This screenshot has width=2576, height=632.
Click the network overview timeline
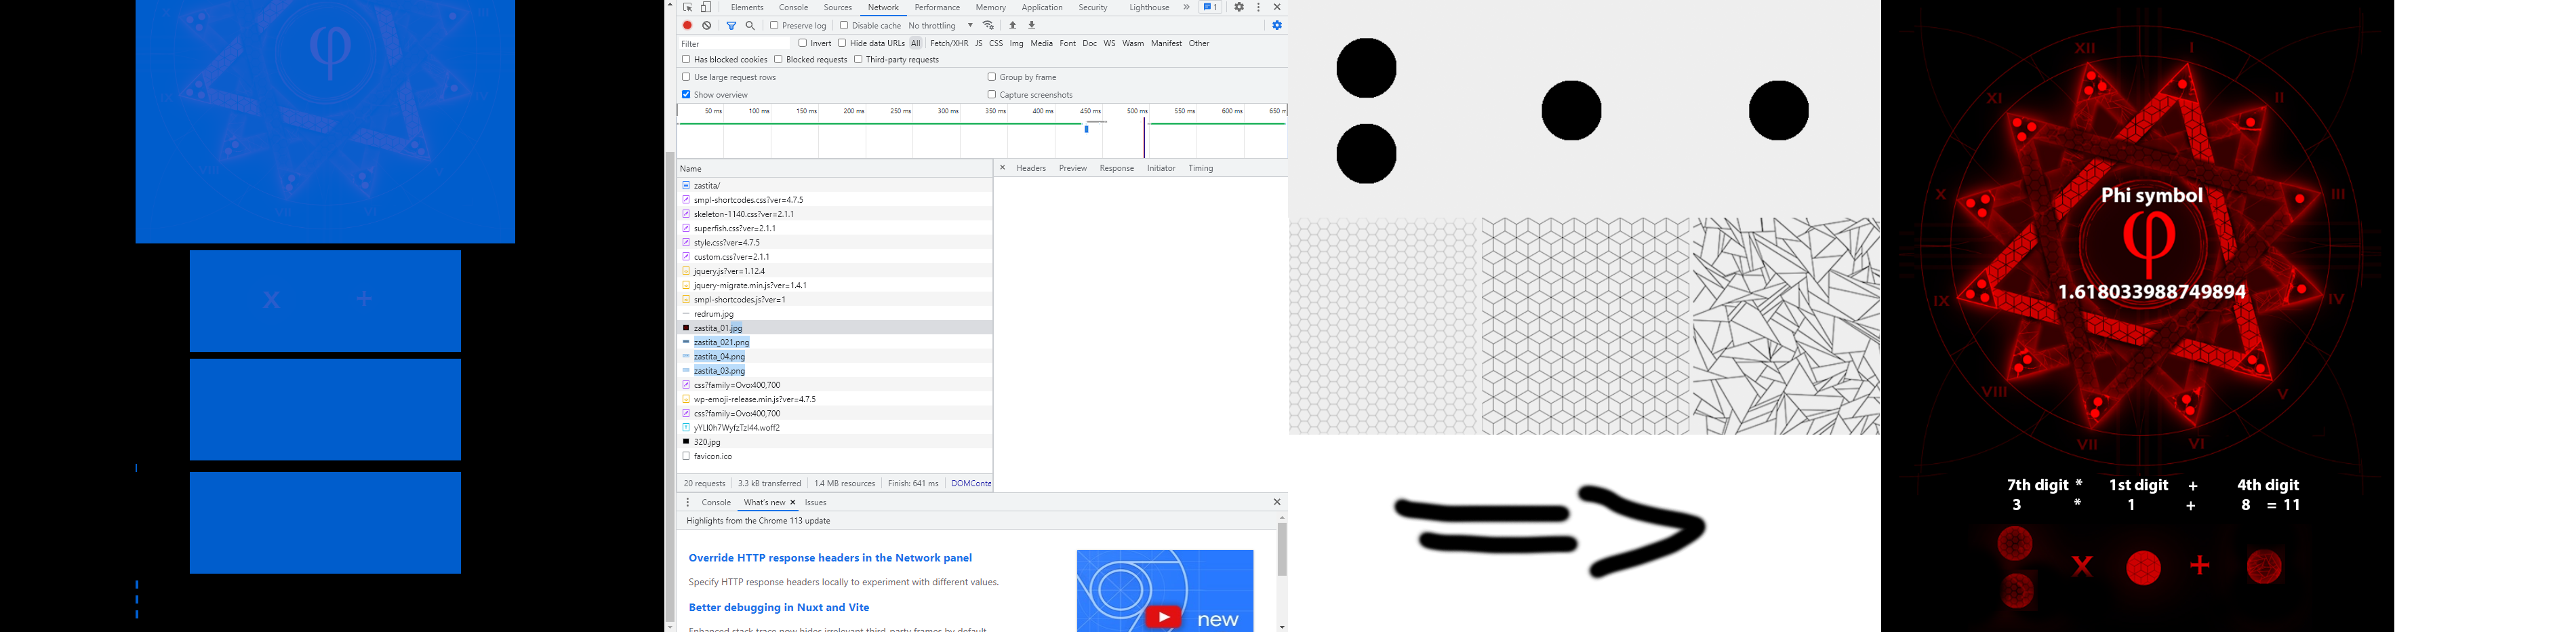(982, 131)
